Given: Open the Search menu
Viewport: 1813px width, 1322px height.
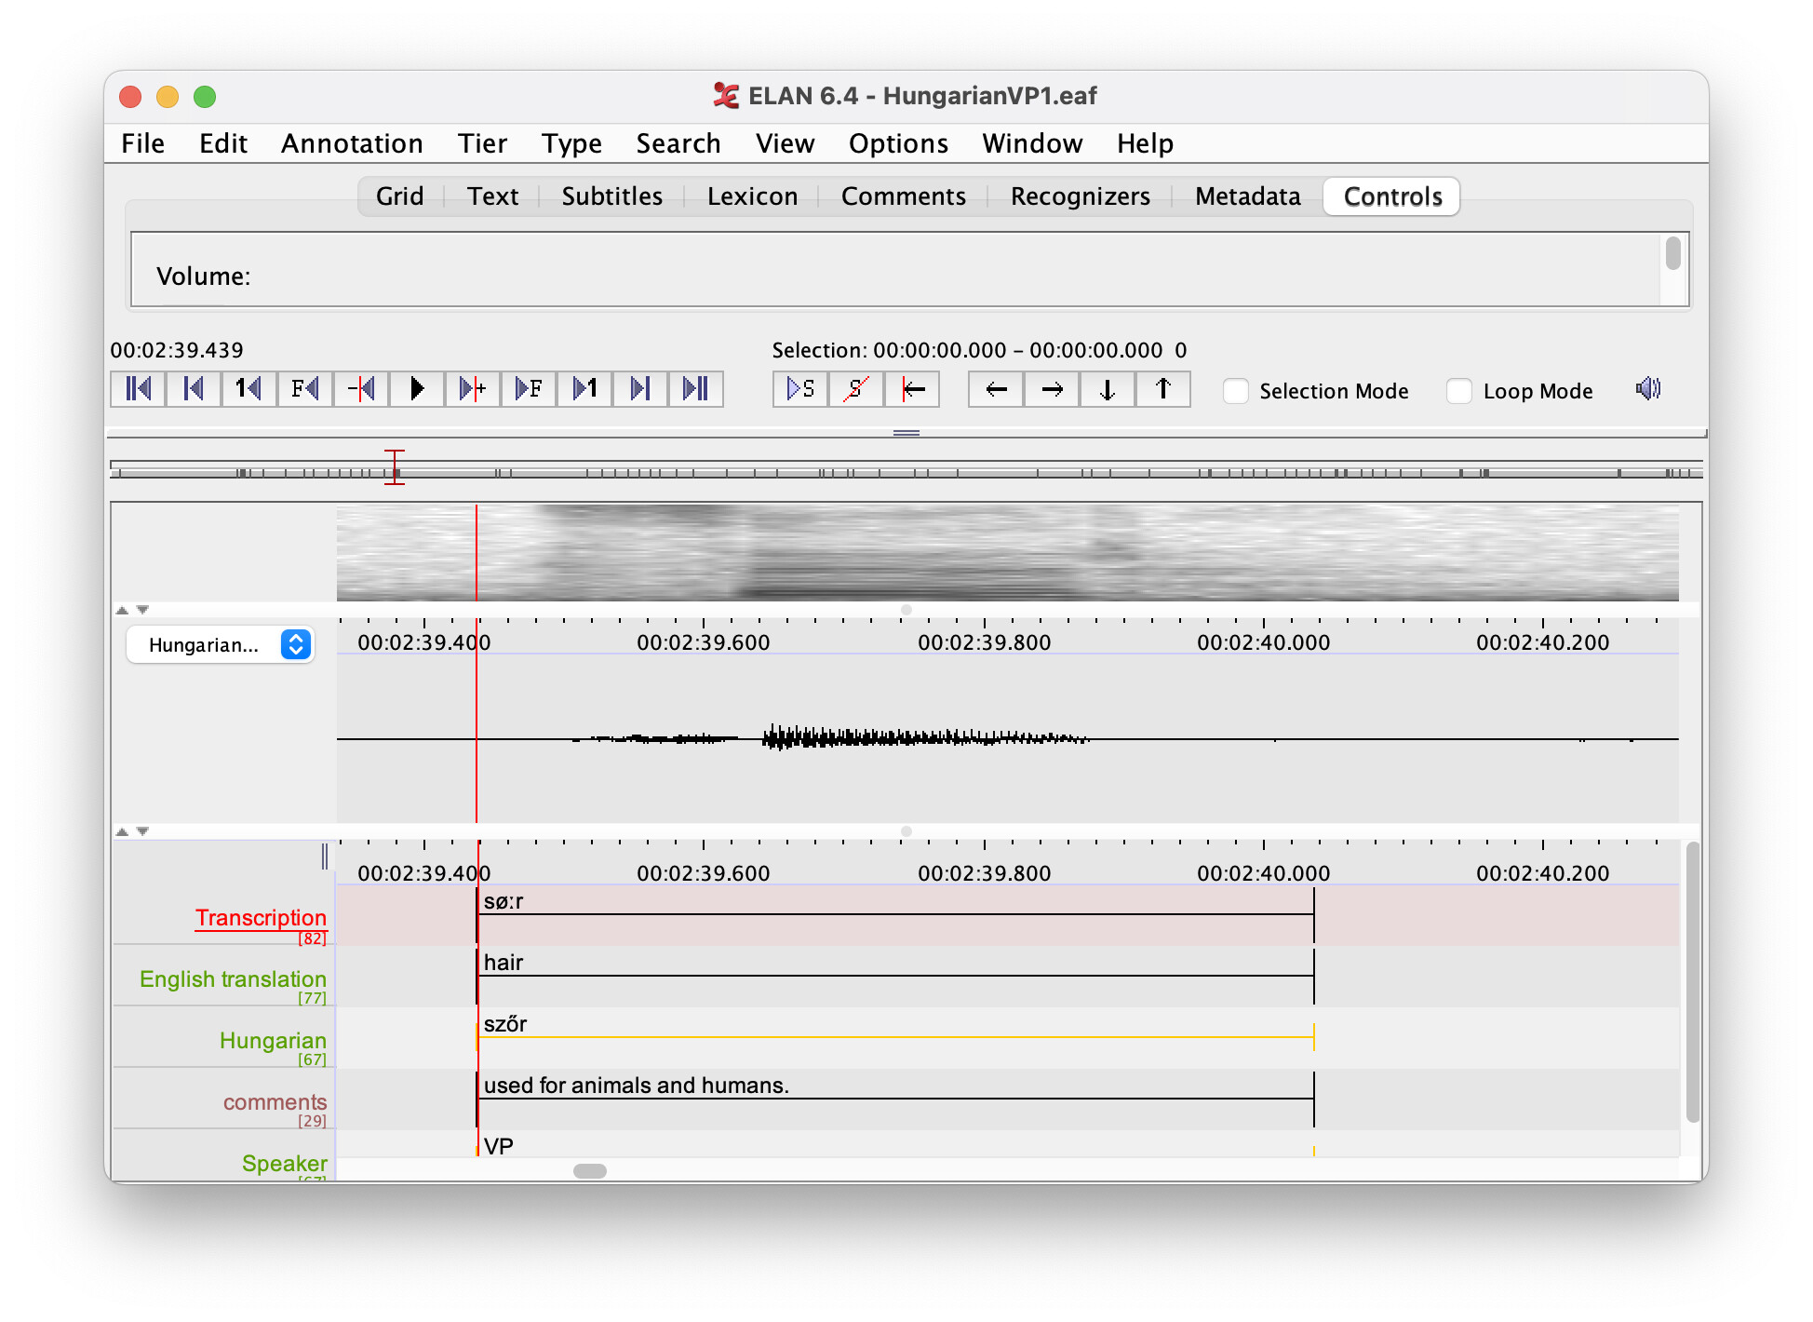Looking at the screenshot, I should pos(678,143).
